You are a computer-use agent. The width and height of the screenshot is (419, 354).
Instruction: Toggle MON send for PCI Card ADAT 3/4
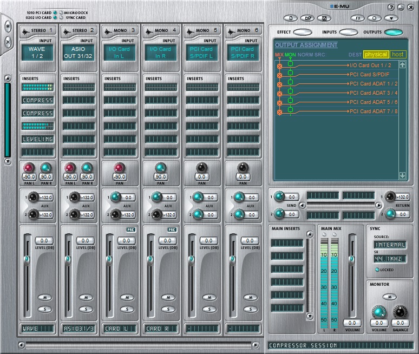coord(291,91)
